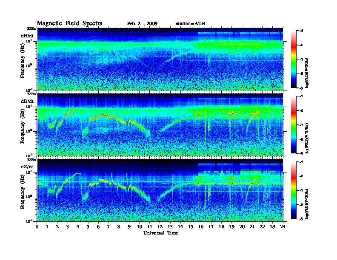Click the "Universal Time" axis label
Viewport: 337px width, 260px height.
pos(160,233)
